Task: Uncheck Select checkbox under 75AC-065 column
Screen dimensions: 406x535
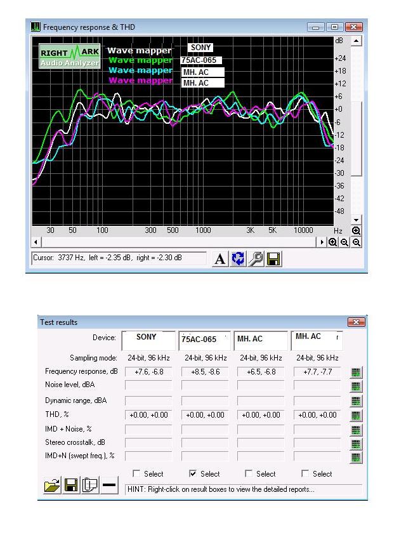Action: click(x=193, y=473)
